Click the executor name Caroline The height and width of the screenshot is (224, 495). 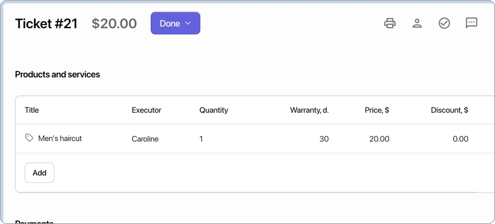[145, 139]
